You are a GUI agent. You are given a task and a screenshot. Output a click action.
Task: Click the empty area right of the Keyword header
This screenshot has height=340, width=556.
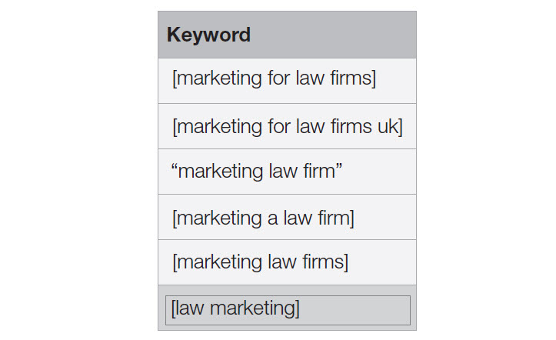click(333, 35)
